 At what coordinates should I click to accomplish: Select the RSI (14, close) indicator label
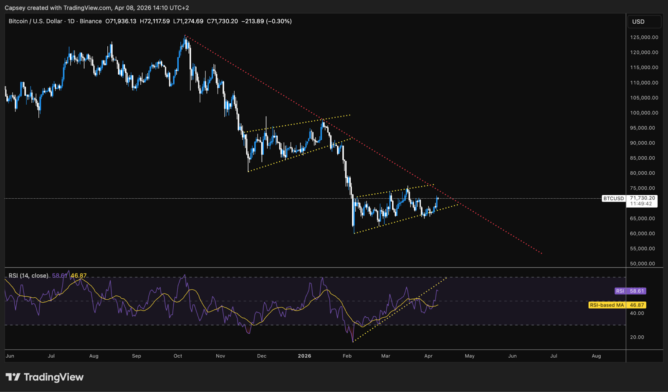[x=28, y=276]
